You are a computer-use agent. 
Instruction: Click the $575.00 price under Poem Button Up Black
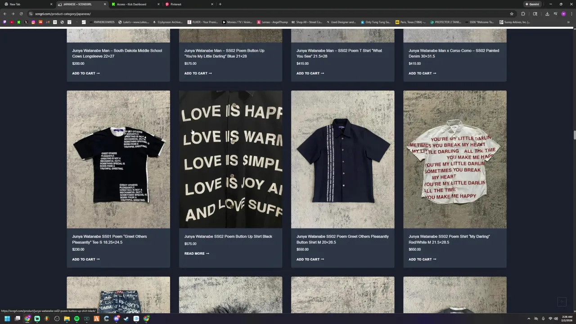(190, 244)
